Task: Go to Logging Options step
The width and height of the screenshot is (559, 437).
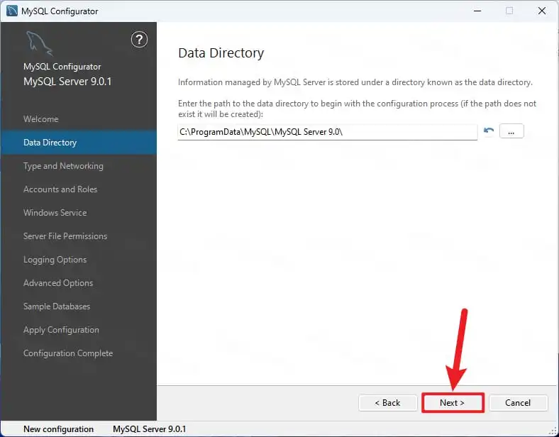Action: tap(55, 260)
